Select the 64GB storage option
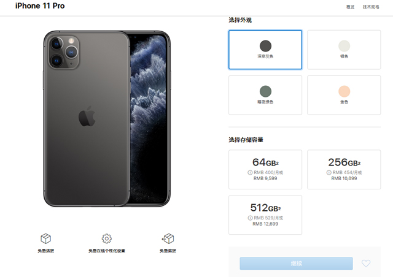393x277 pixels. (265, 169)
